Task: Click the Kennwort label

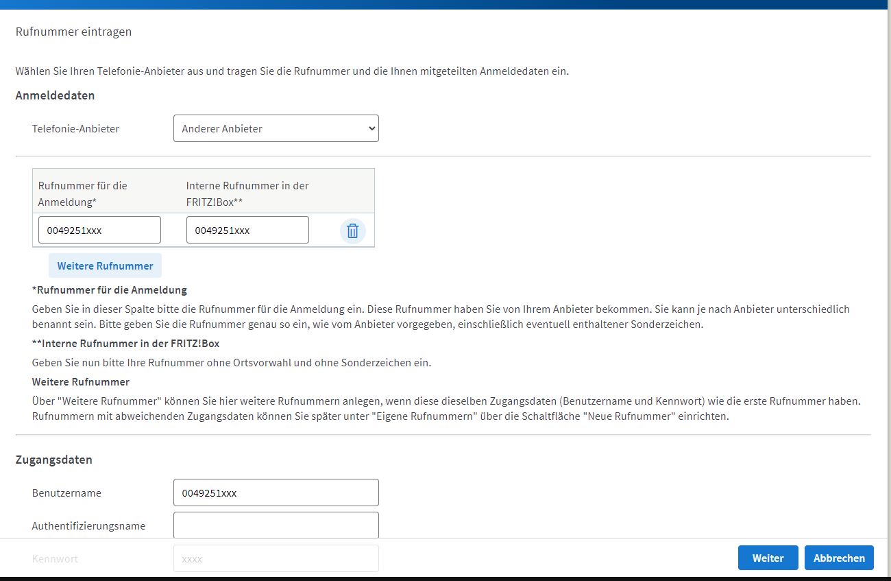Action: 55,558
